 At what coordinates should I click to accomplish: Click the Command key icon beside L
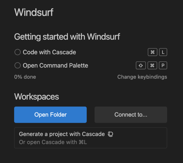tap(153, 52)
